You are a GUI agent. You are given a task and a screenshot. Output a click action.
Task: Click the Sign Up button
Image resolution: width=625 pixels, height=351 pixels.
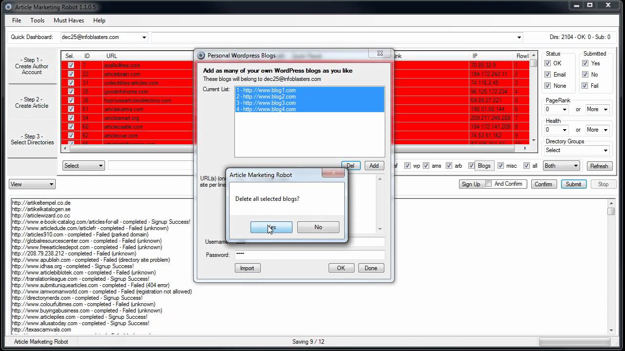pos(471,184)
